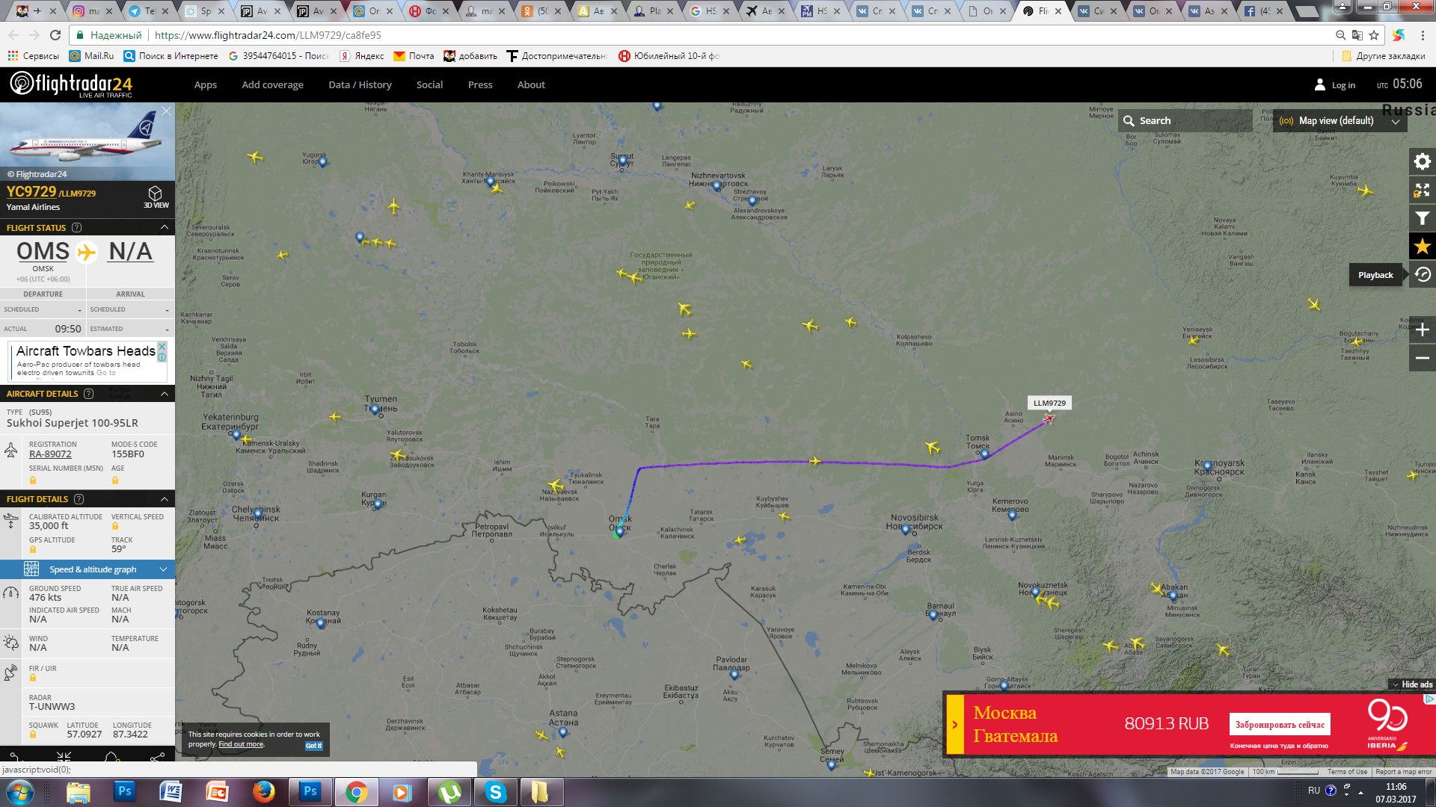1436x807 pixels.
Task: Close the YC9729 flight info panel
Action: pos(167,111)
